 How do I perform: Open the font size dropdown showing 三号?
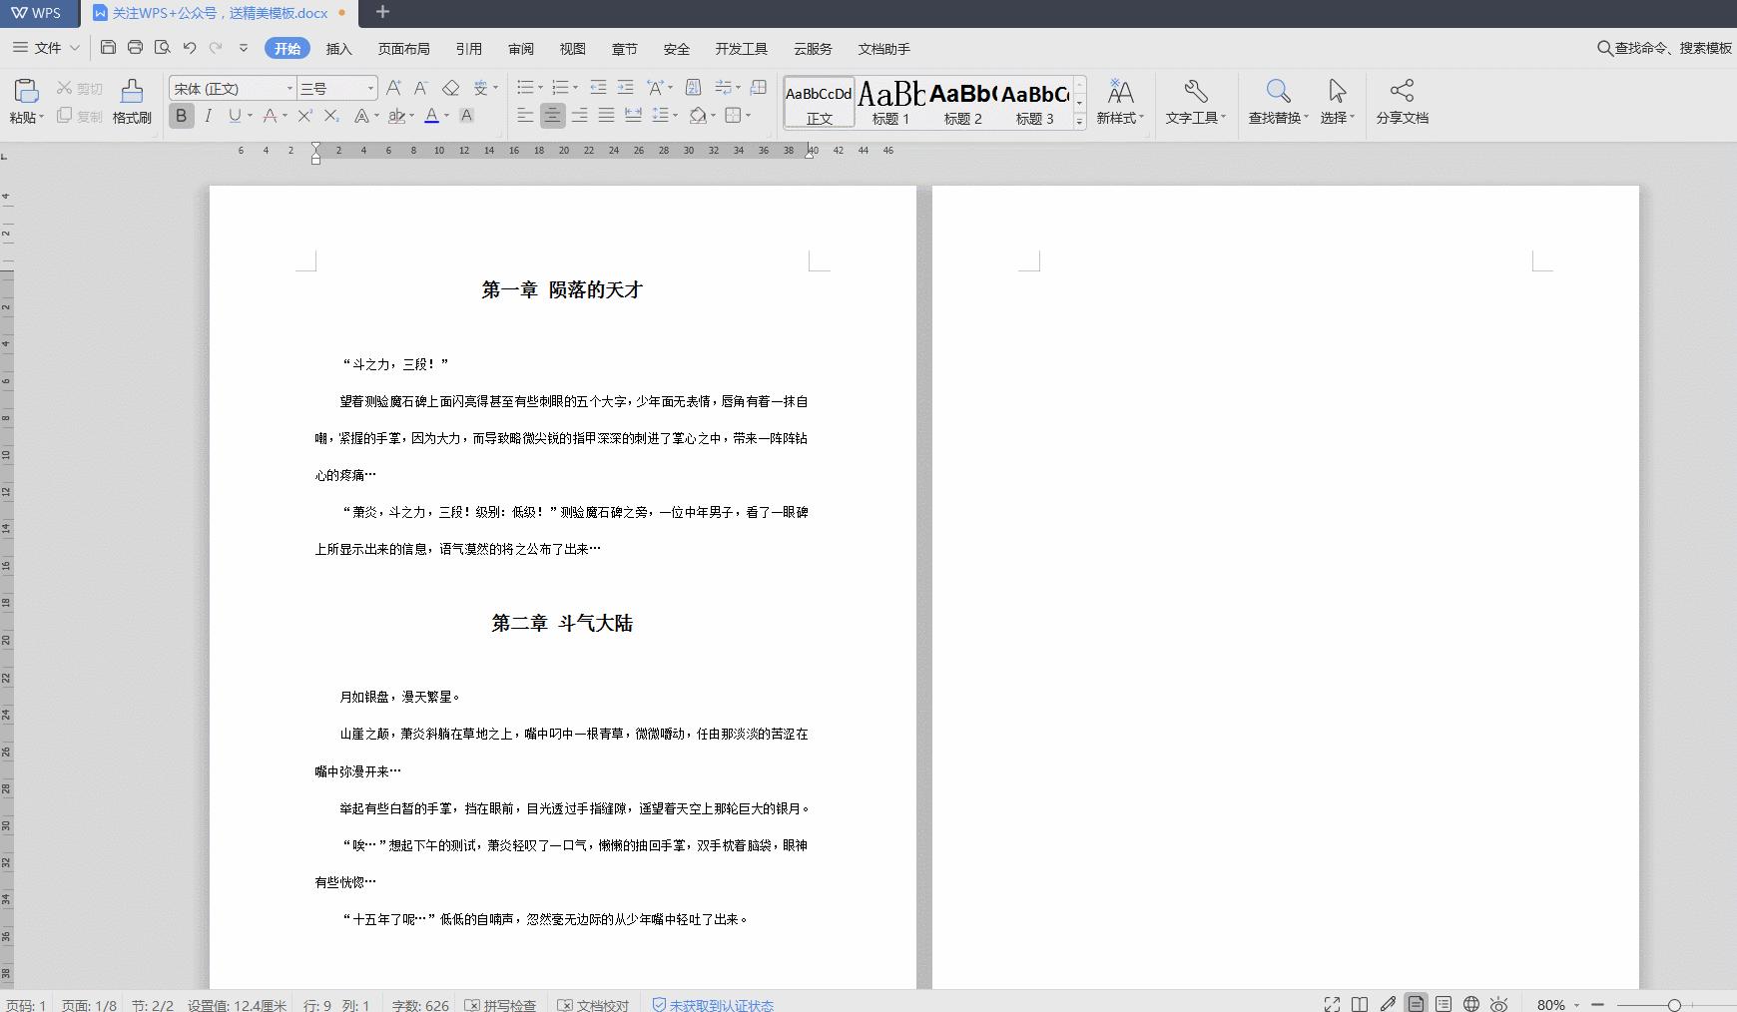click(x=369, y=88)
